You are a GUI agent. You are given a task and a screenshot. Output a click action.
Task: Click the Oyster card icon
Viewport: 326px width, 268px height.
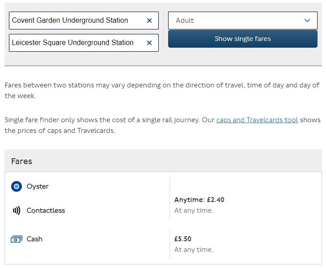coord(17,186)
